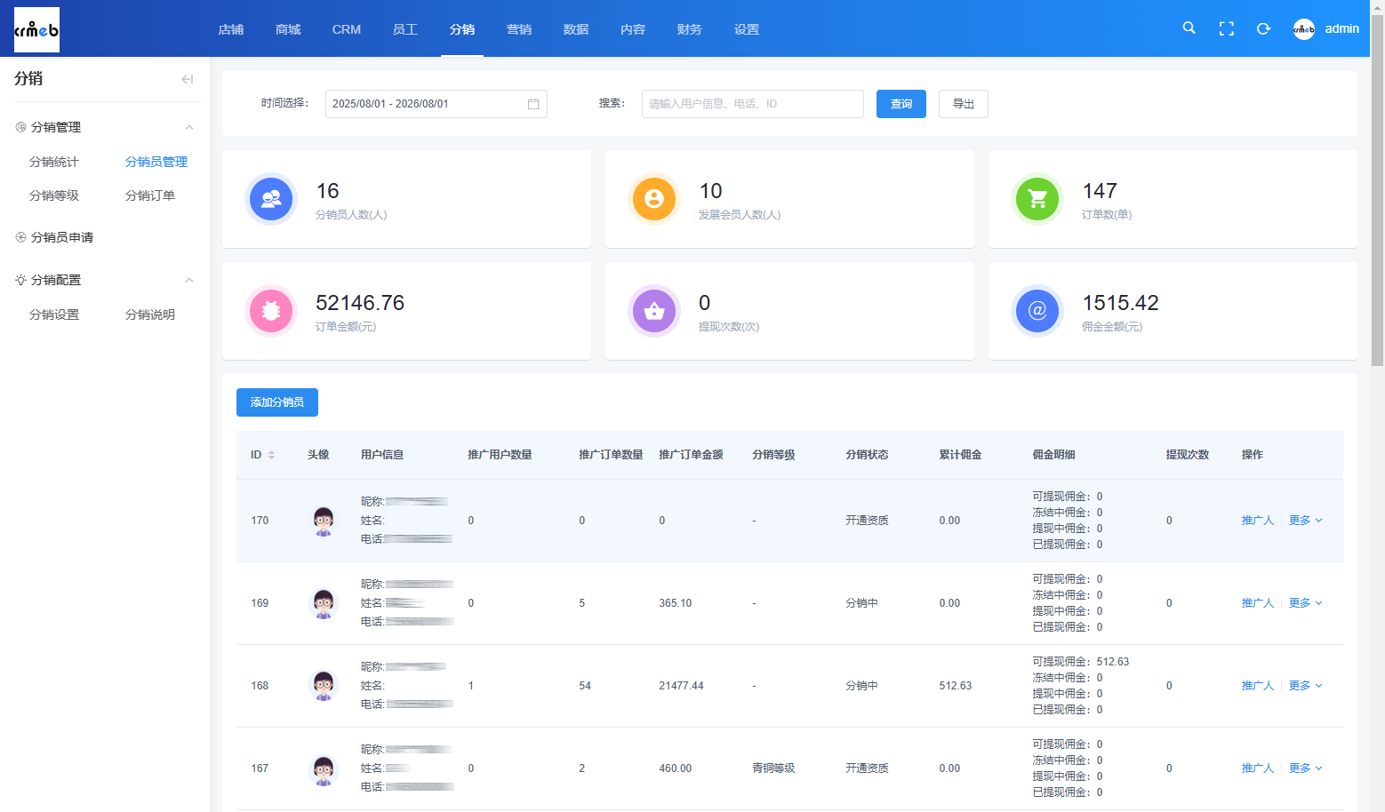Switch to the 营销 top menu

click(x=519, y=29)
